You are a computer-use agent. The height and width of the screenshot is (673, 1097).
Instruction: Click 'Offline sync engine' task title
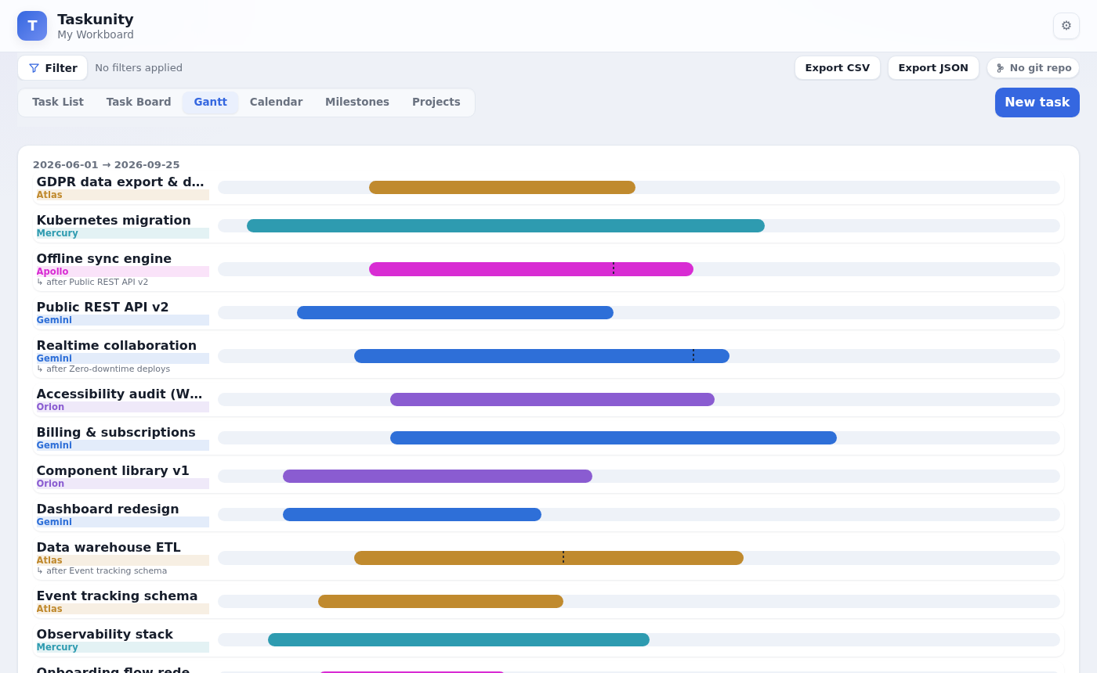click(104, 259)
